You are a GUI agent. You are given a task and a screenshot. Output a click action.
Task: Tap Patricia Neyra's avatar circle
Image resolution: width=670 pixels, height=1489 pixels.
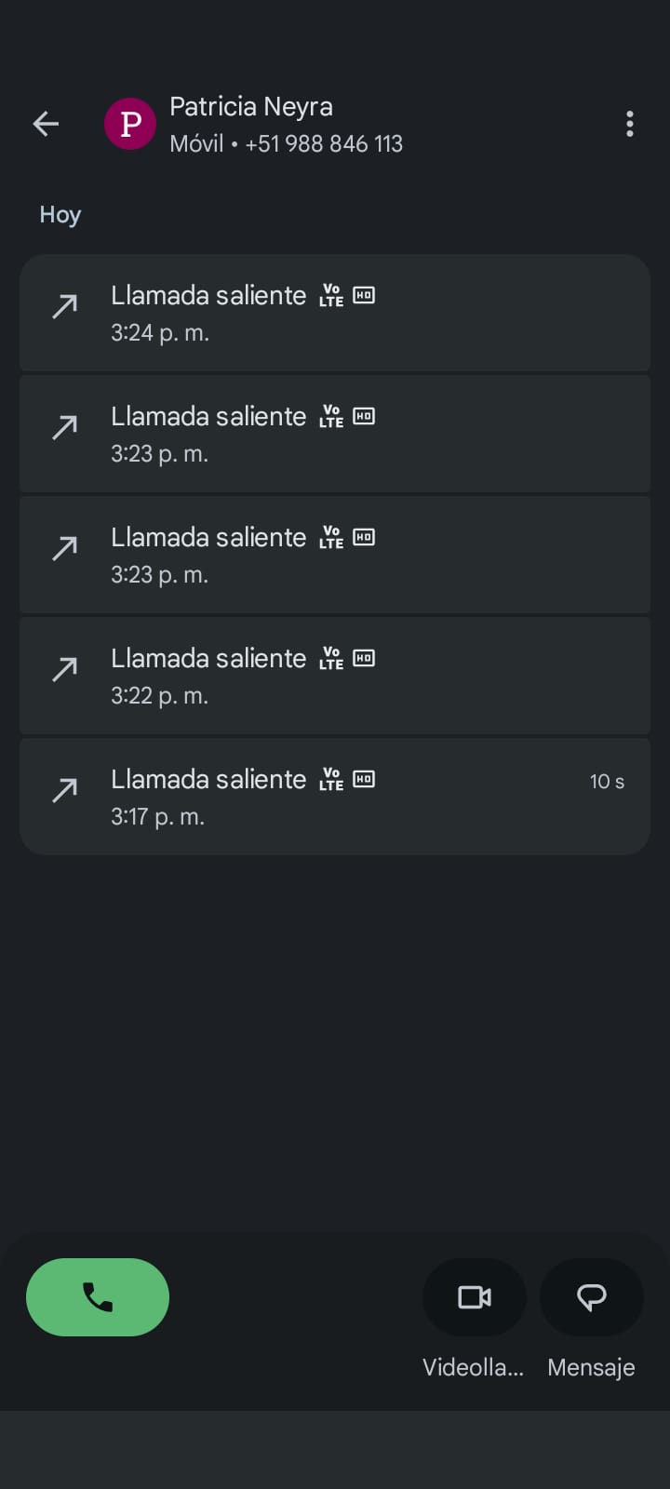coord(130,124)
